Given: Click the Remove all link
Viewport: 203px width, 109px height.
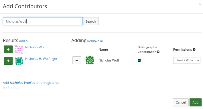Looking at the screenshot, I should (95, 41).
